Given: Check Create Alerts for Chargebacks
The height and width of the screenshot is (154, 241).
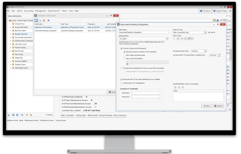Looking at the screenshot, I should point(122,83).
